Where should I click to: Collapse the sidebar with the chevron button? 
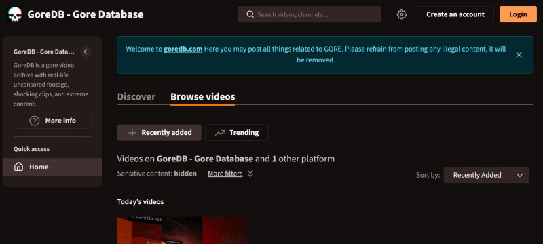coord(86,52)
